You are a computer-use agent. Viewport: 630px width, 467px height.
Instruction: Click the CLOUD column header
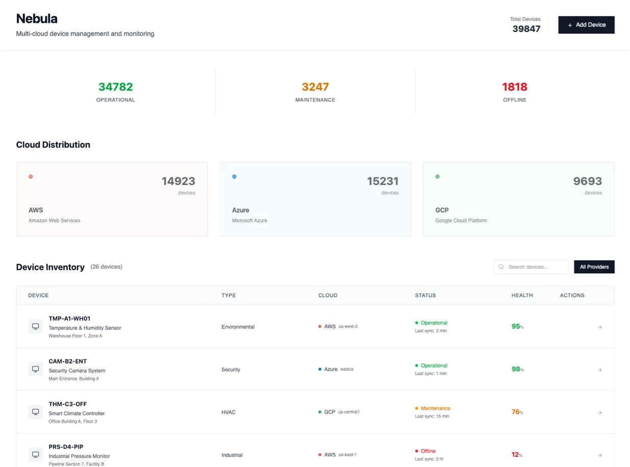coord(328,296)
